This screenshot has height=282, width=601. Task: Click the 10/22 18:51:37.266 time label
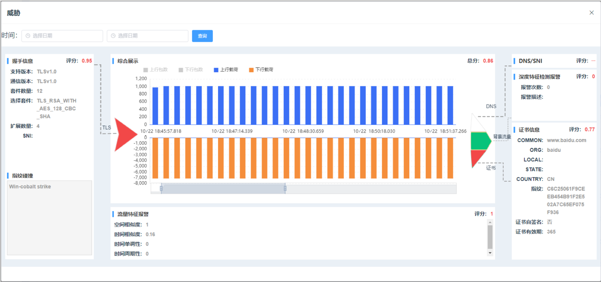(x=445, y=131)
